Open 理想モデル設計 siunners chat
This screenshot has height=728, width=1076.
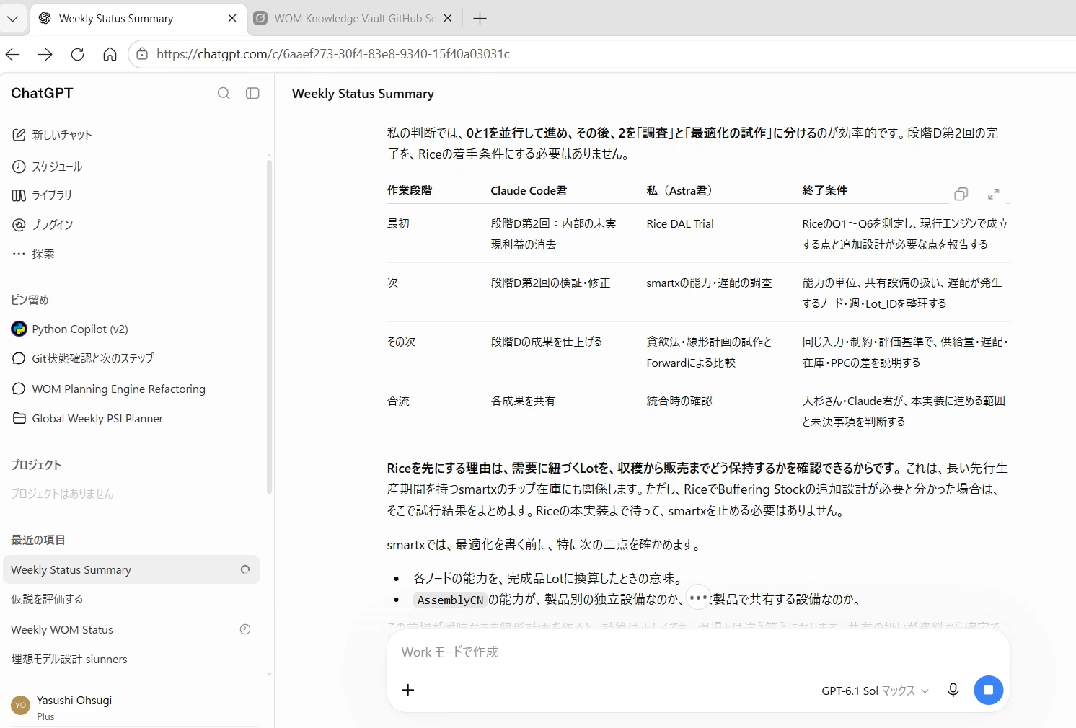coord(69,659)
